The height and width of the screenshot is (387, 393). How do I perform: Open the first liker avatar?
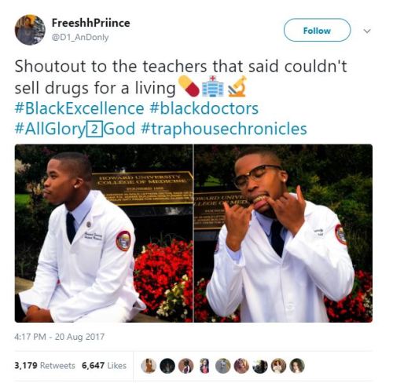click(149, 366)
